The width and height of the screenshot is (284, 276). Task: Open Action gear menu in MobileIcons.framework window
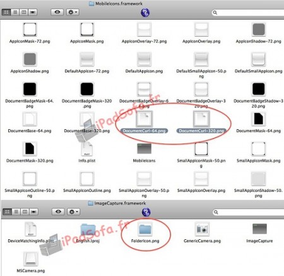click(x=73, y=12)
